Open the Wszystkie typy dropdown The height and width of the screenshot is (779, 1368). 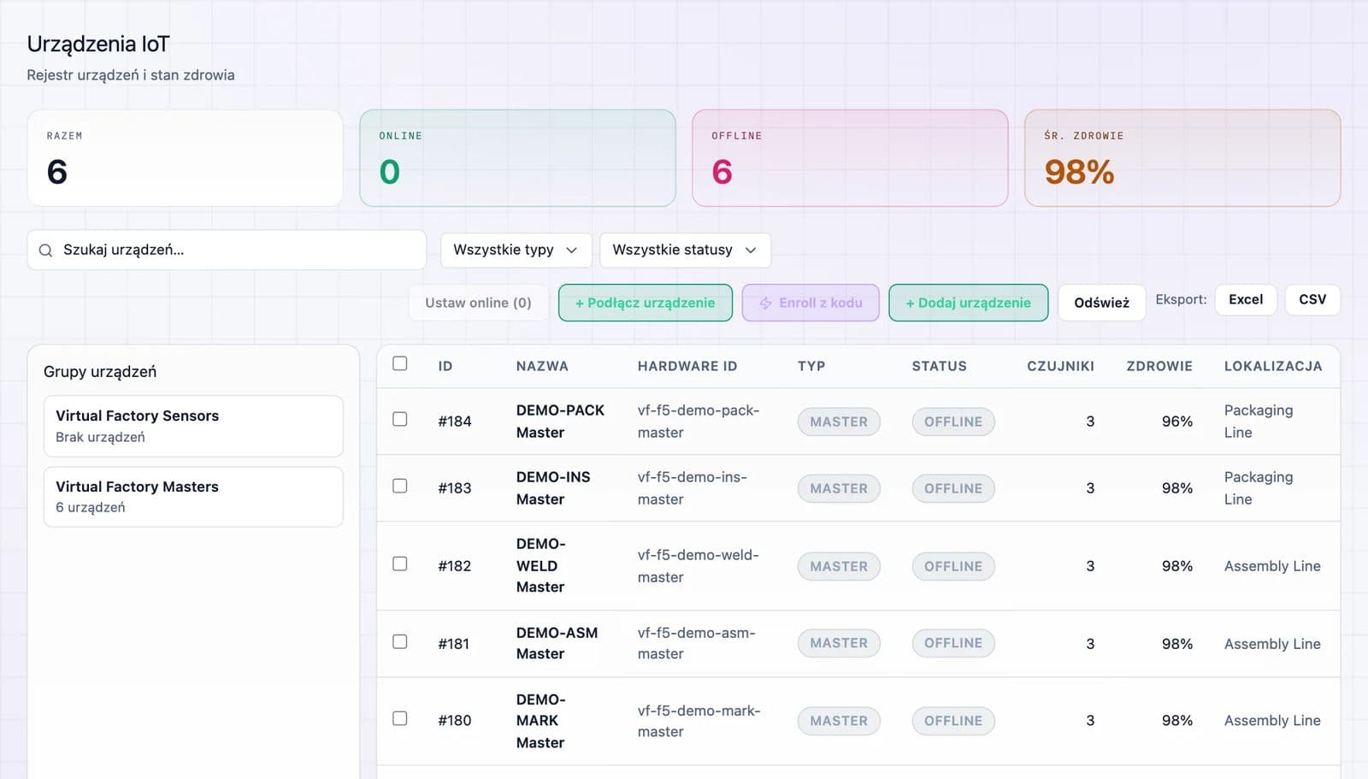pyautogui.click(x=516, y=250)
